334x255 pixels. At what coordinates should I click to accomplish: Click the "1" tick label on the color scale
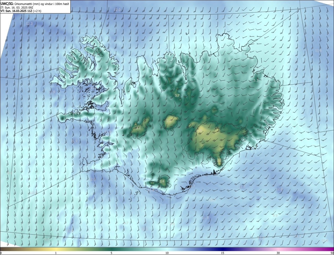click(x=56, y=253)
